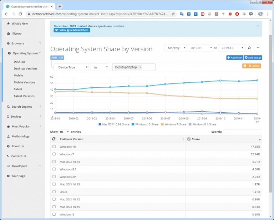The width and height of the screenshot is (274, 220).
Task: Click Follow @NetMarketShare Twitter button
Action: coord(72,30)
